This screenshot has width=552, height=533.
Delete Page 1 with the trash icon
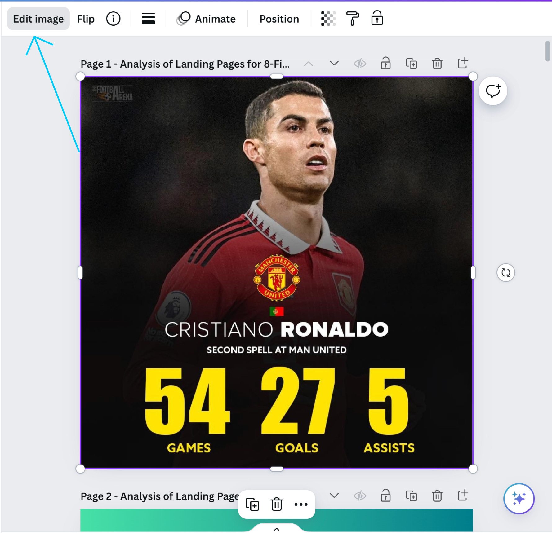(437, 64)
